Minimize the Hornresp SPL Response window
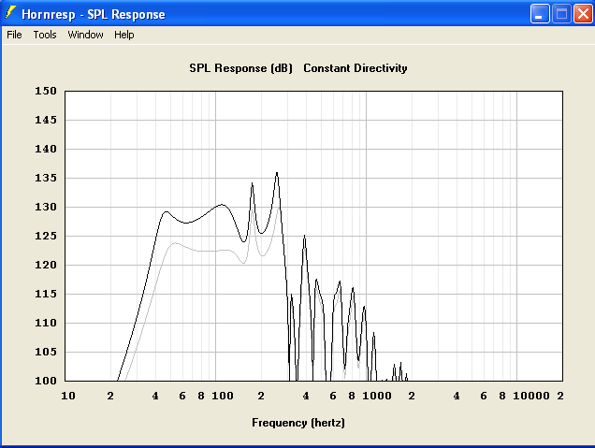595x448 pixels. 540,14
